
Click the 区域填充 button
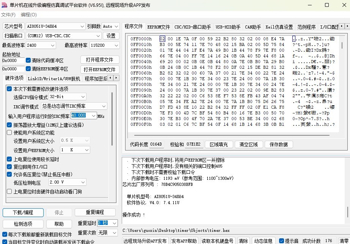(x=219, y=144)
